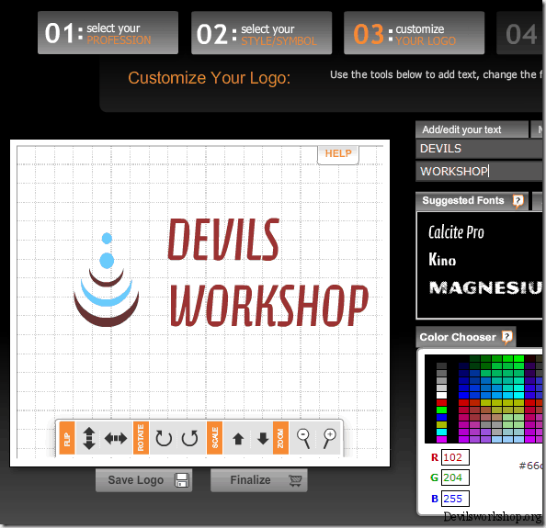Choose the Calcite Pro font

(x=456, y=232)
